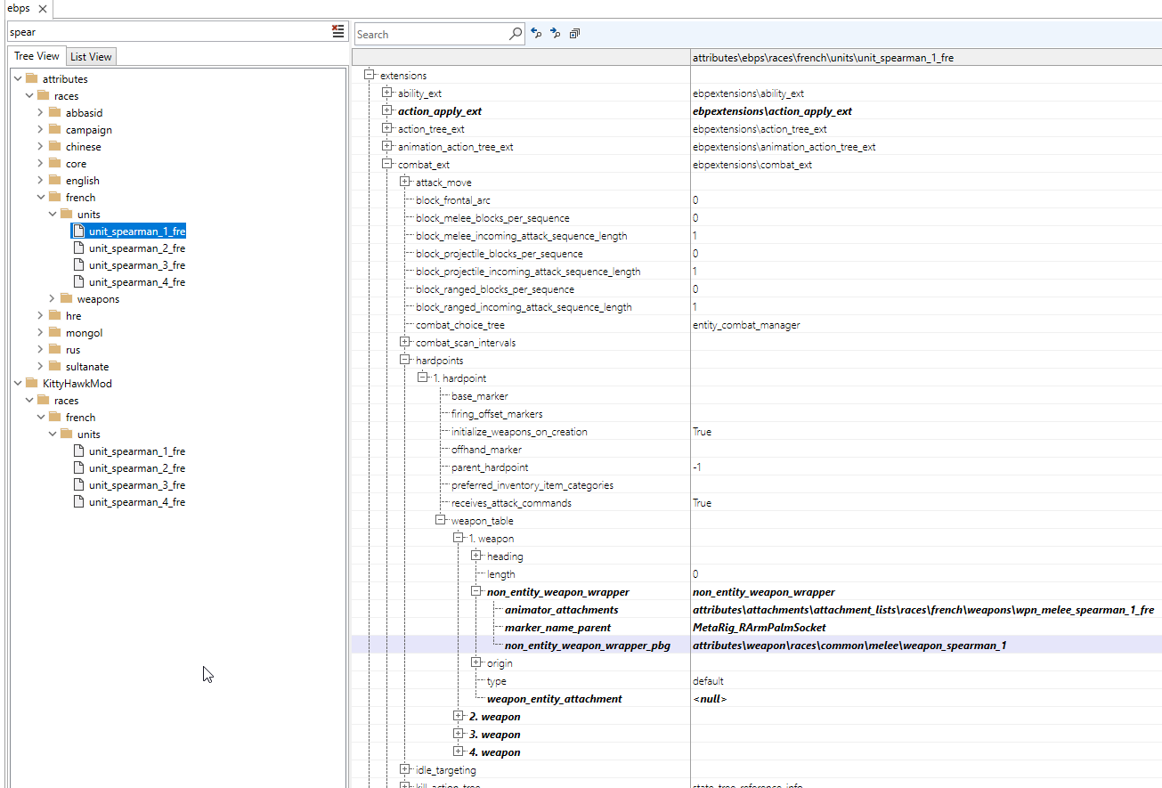This screenshot has height=788, width=1162.
Task: Collapse the 1. hardpoint node
Action: [423, 378]
